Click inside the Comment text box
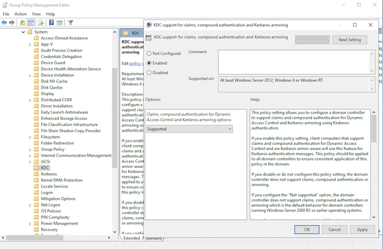 click(x=294, y=62)
